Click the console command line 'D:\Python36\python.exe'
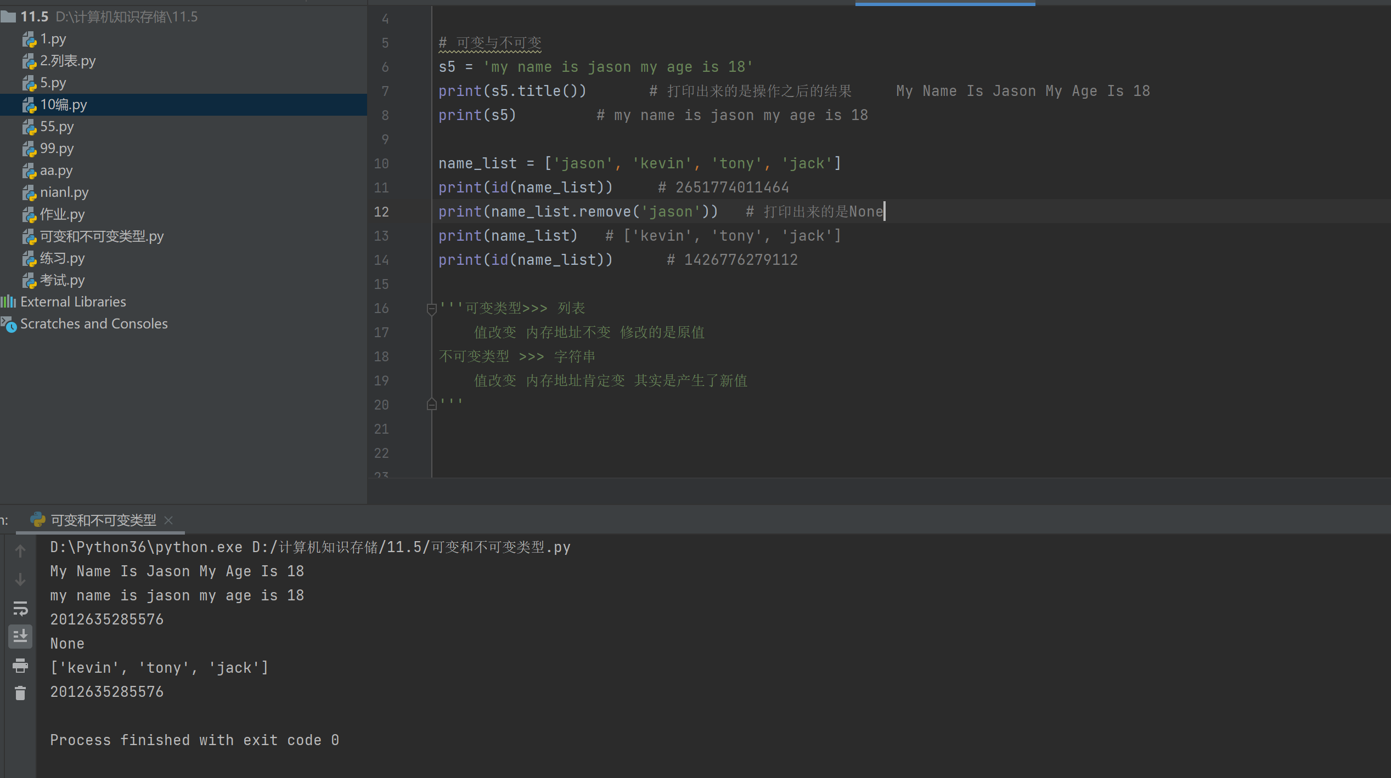The image size is (1391, 778). click(x=147, y=547)
